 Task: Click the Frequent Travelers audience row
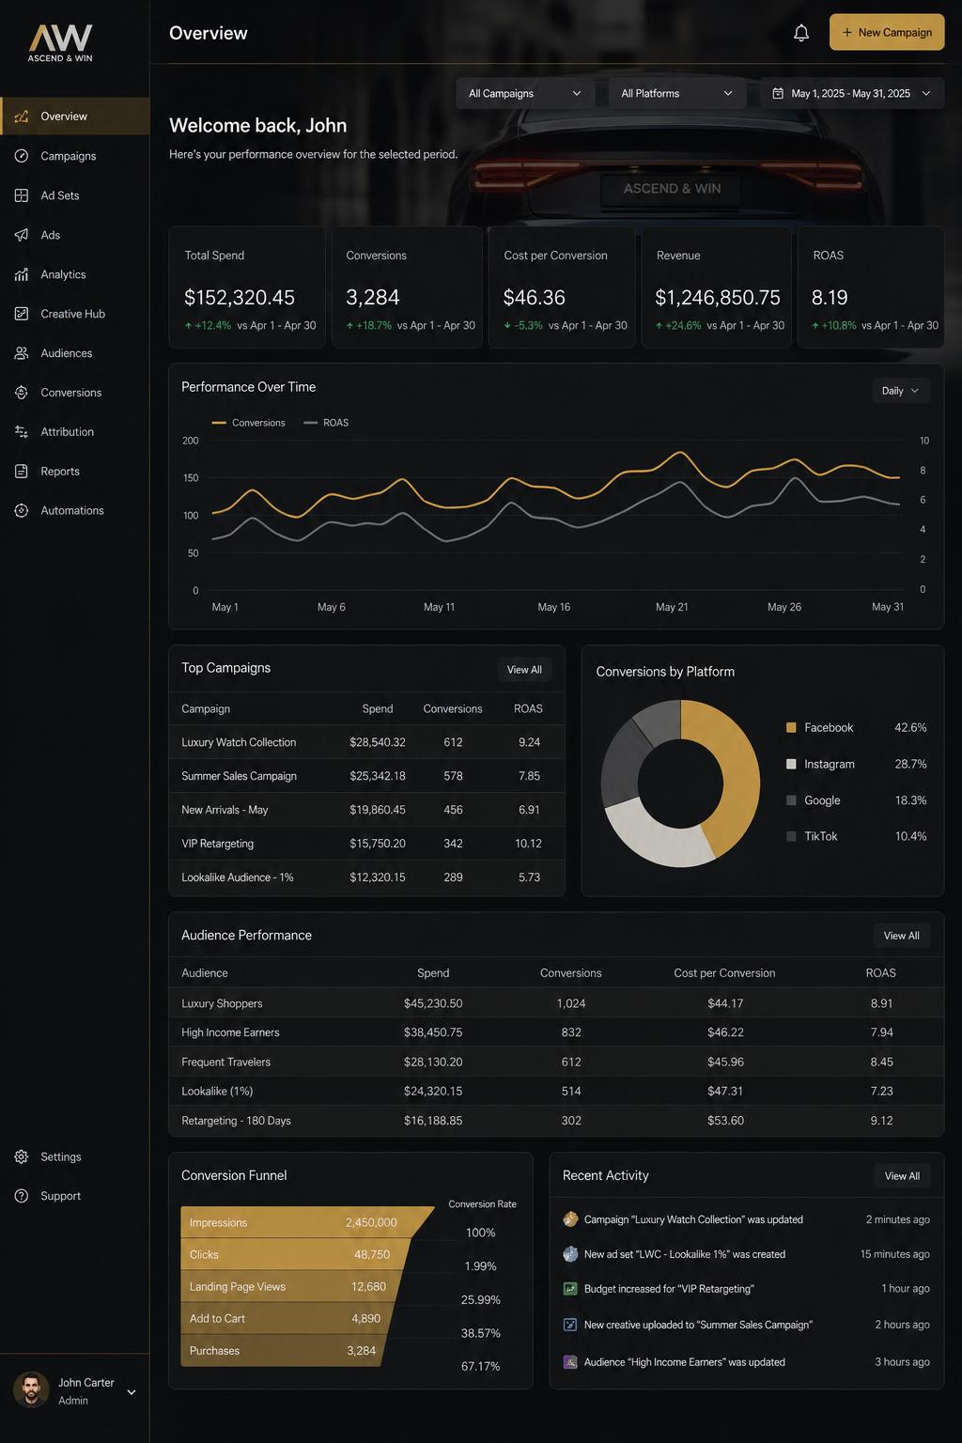[x=556, y=1062]
